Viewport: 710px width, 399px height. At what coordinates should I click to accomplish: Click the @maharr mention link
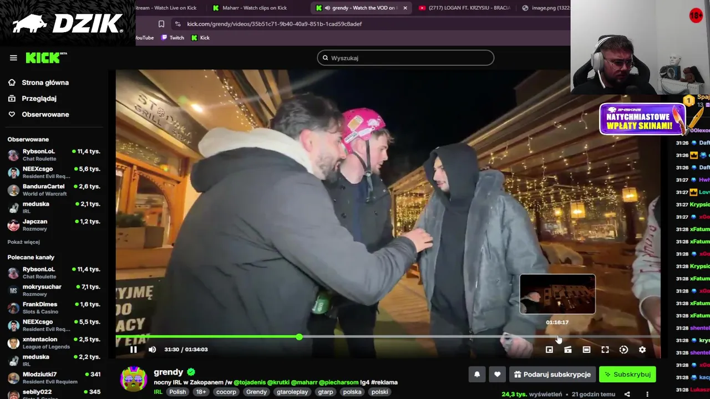[x=304, y=382]
